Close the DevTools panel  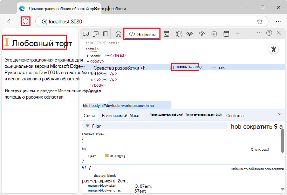pos(279,33)
